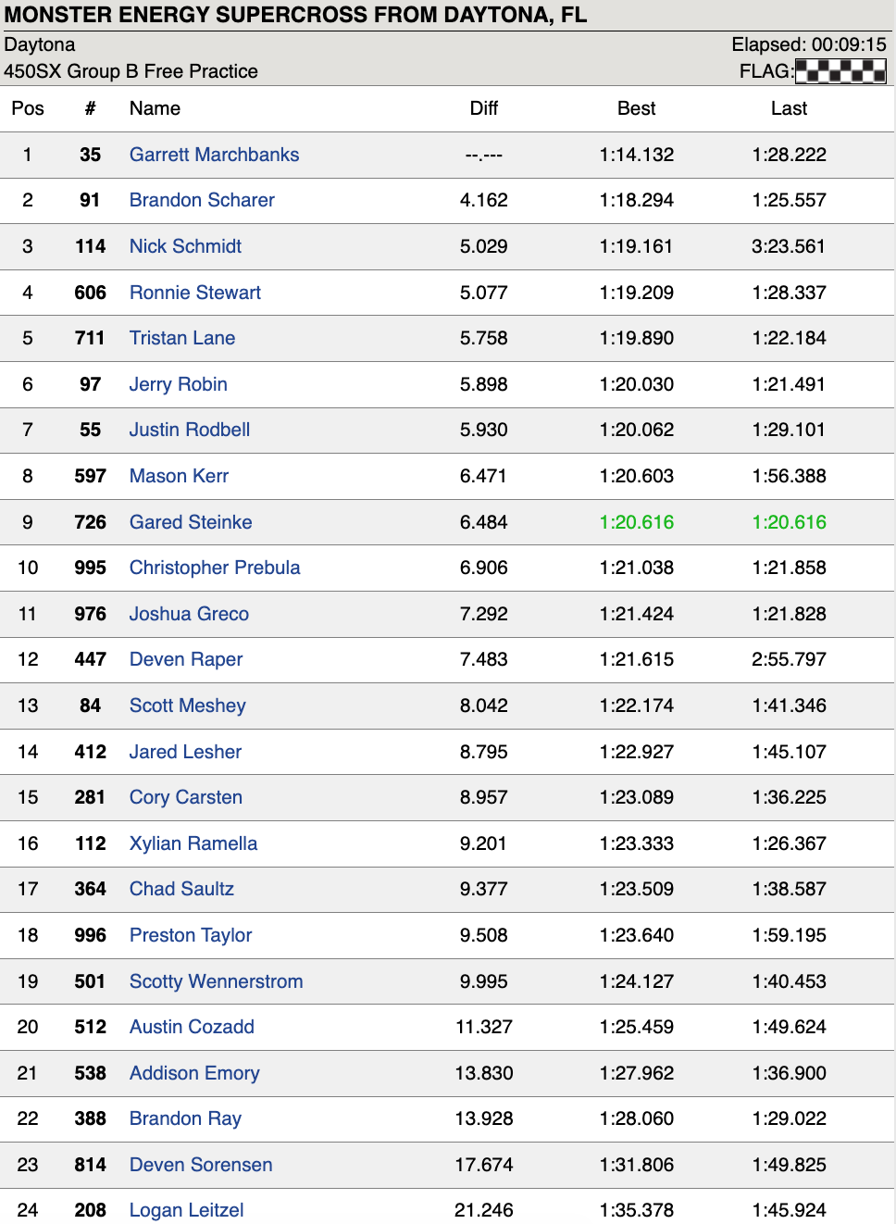Image resolution: width=896 pixels, height=1224 pixels.
Task: Click Jerry Robin's name
Action: [179, 384]
